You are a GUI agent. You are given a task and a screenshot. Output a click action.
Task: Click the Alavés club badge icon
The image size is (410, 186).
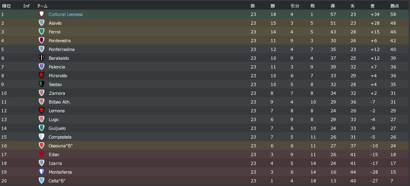pos(41,23)
